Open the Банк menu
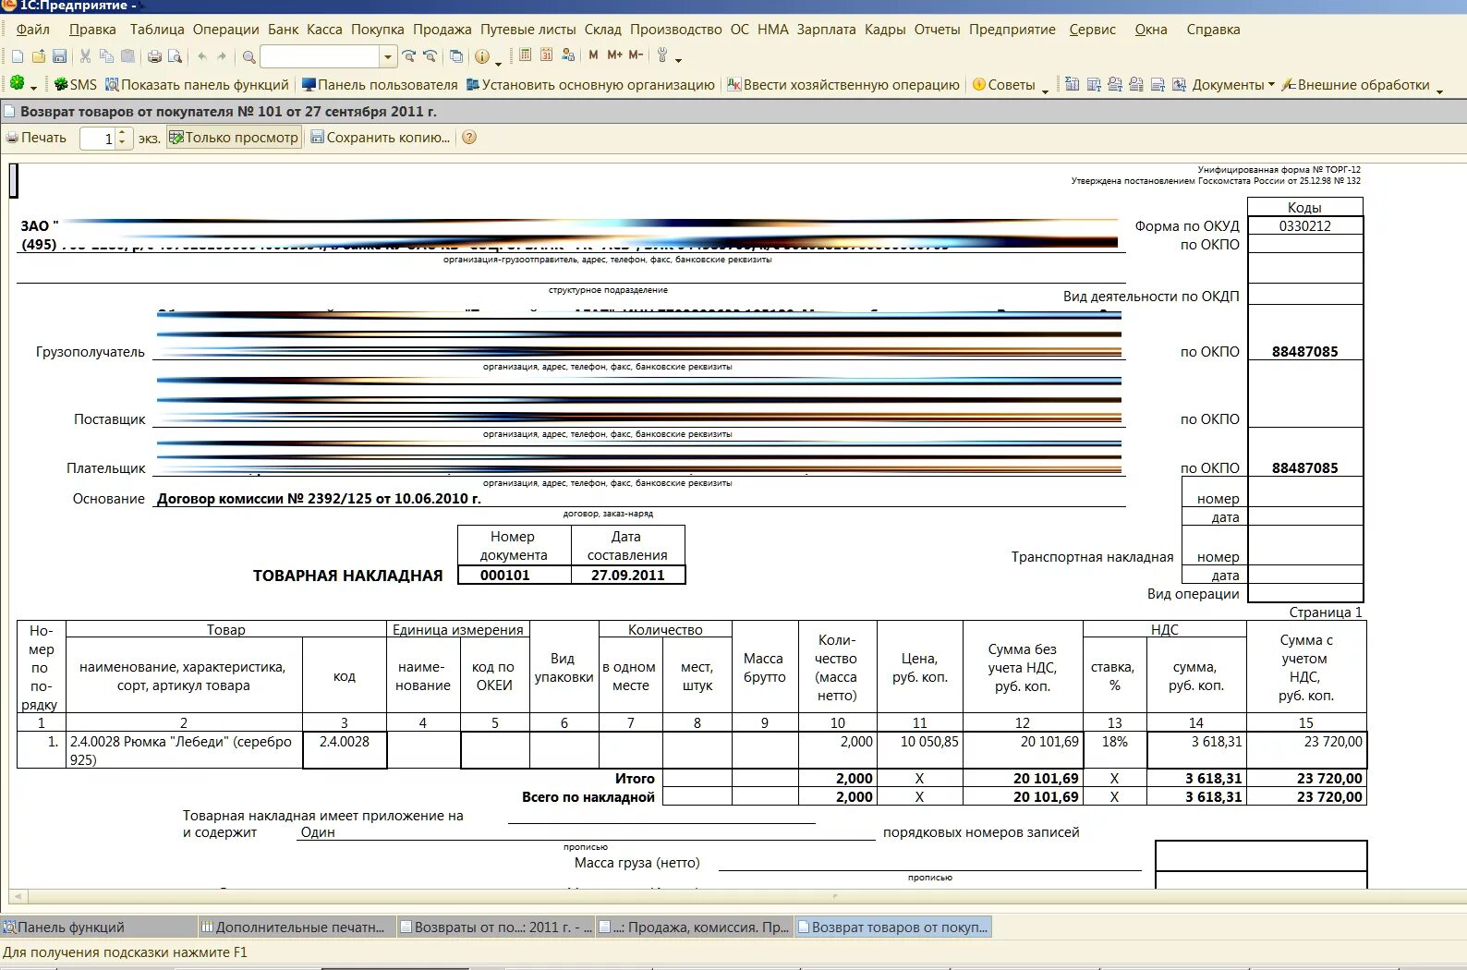This screenshot has width=1467, height=970. pos(284,30)
